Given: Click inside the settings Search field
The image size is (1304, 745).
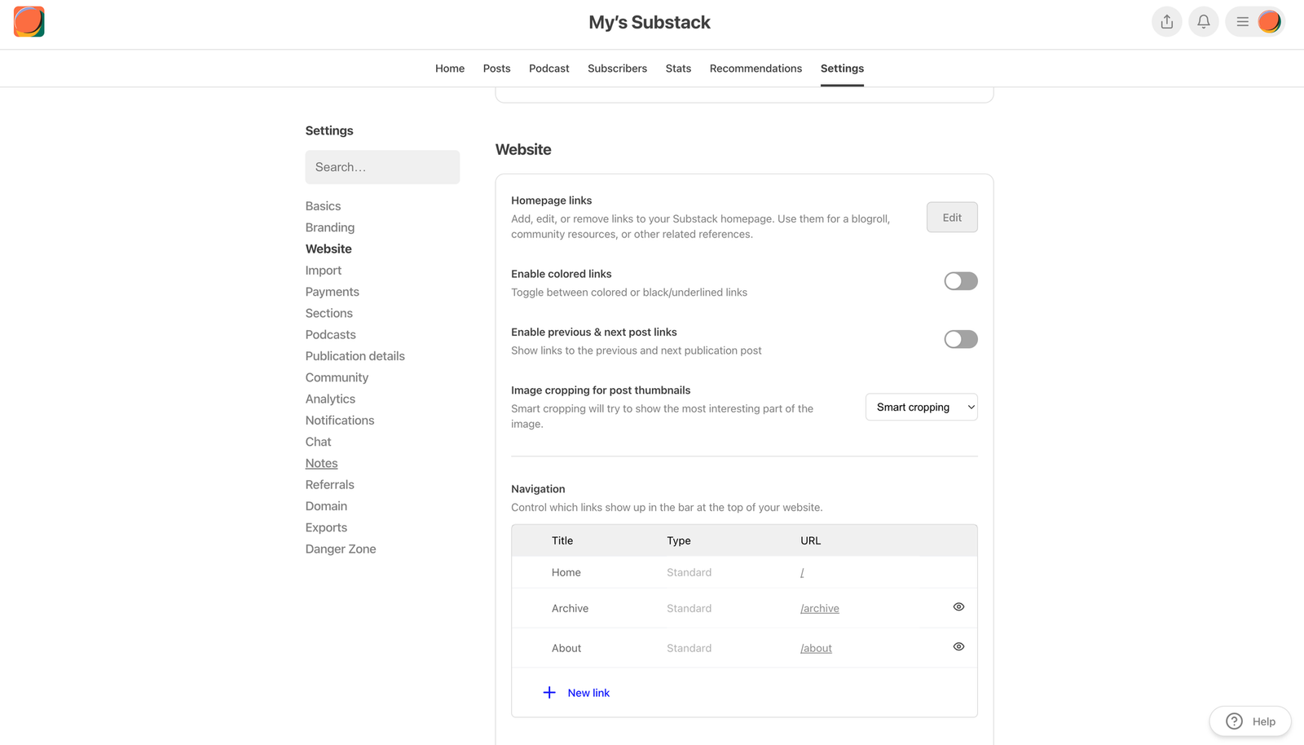Looking at the screenshot, I should point(382,166).
